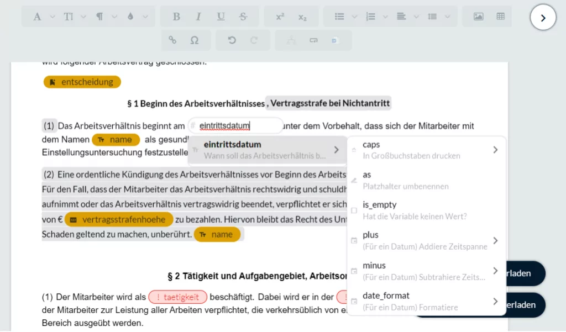Open the text color droplet dropdown
This screenshot has width=566, height=332.
coord(136,17)
